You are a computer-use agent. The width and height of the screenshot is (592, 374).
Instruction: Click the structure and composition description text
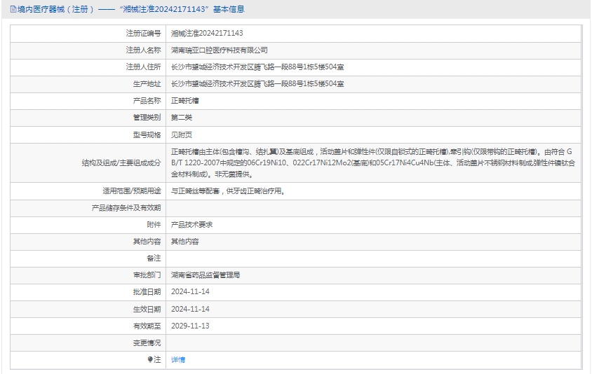pyautogui.click(x=372, y=162)
